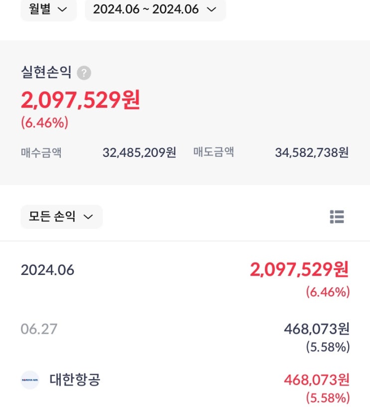Tap the red 468,073원 value for 대한항공

point(317,380)
